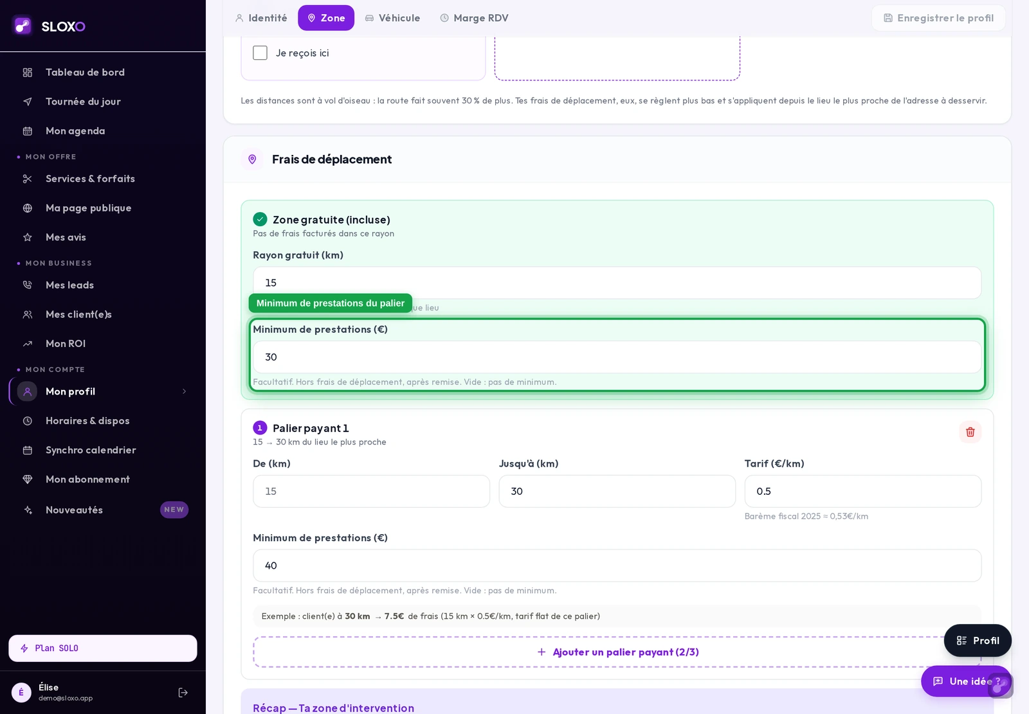This screenshot has height=714, width=1029.
Task: Click the Services & forfaits scissors icon
Action: click(x=28, y=179)
